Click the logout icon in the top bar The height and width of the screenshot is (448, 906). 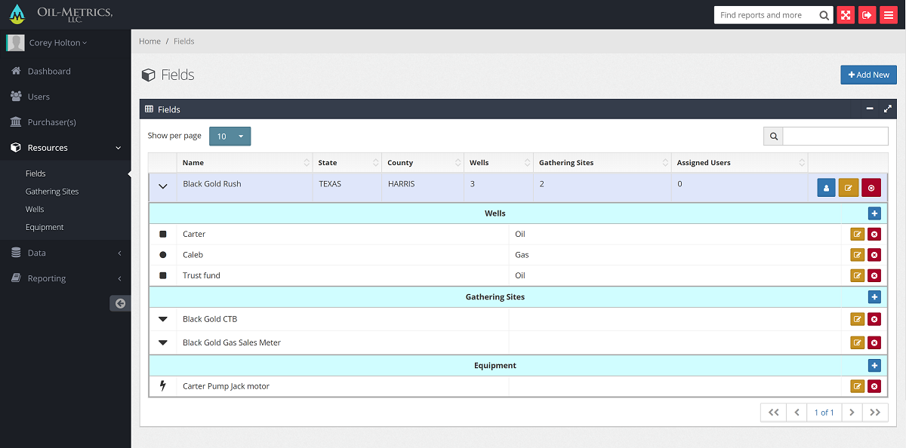[867, 15]
